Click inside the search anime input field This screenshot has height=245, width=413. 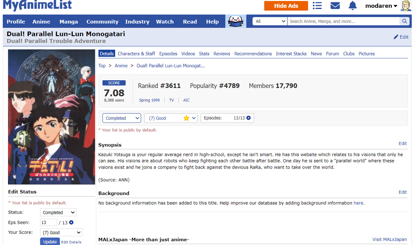(x=344, y=21)
